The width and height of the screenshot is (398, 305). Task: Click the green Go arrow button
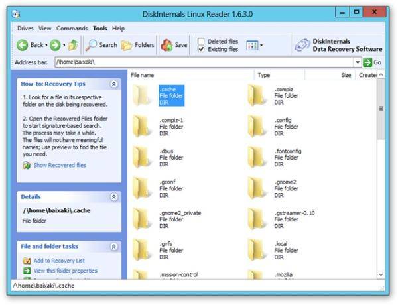click(367, 62)
